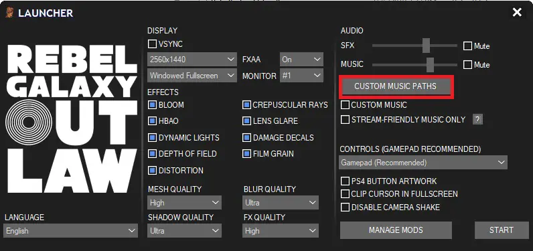Enable PS4 BUTTON ARTWORK option
The width and height of the screenshot is (533, 251).
[x=345, y=181]
